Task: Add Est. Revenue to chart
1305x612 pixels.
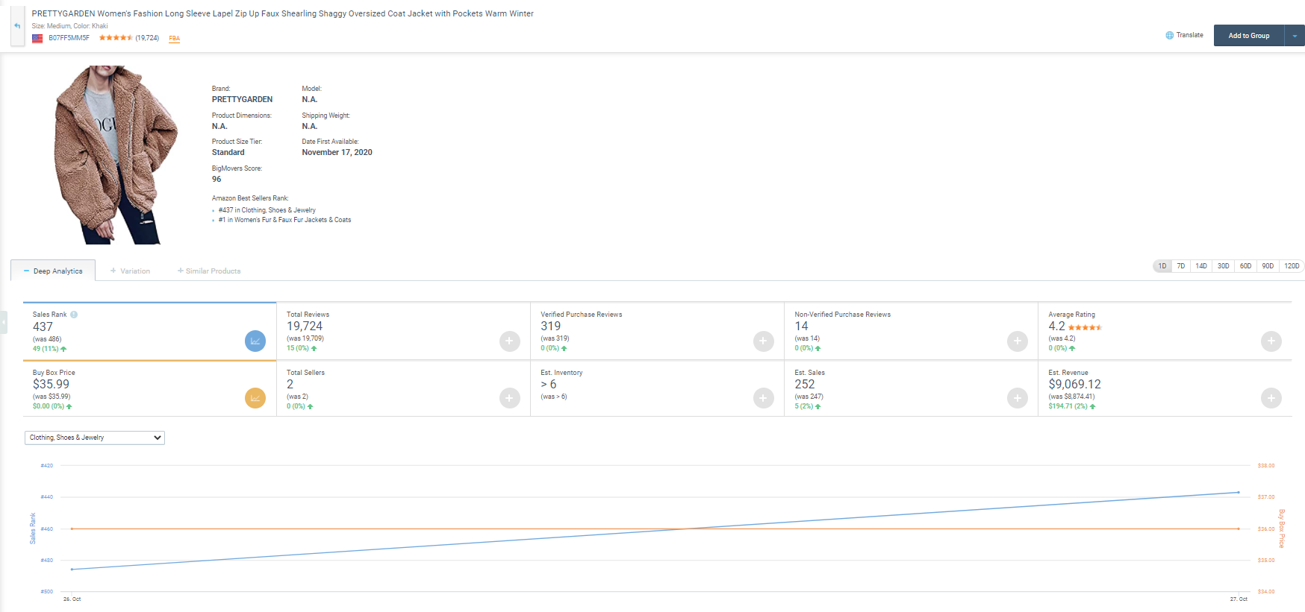Action: (1271, 398)
